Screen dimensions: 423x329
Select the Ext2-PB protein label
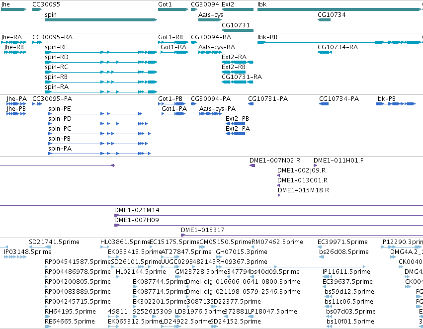coord(237,119)
